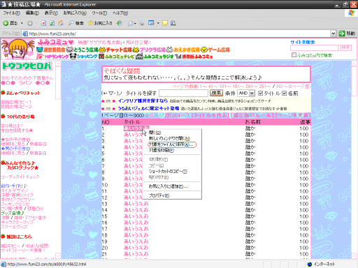The image size is (358, 268).
Task: Open プリクラ広場 navigation link
Action: [149, 50]
